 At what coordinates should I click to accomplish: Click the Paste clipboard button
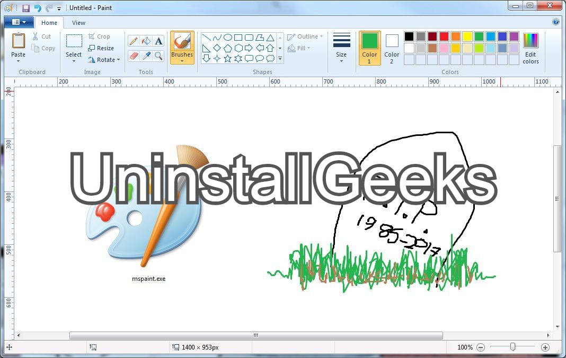pyautogui.click(x=18, y=44)
